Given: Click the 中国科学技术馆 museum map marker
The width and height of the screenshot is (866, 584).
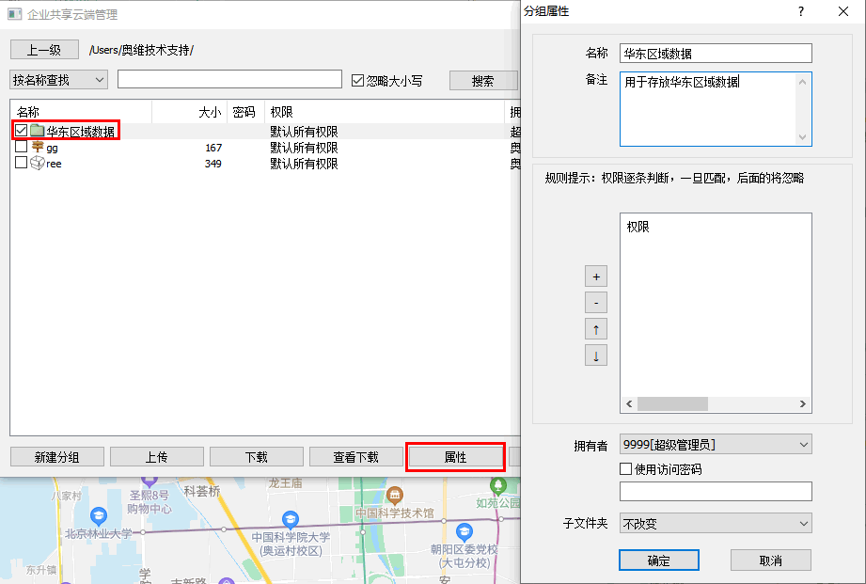Looking at the screenshot, I should 395,495.
